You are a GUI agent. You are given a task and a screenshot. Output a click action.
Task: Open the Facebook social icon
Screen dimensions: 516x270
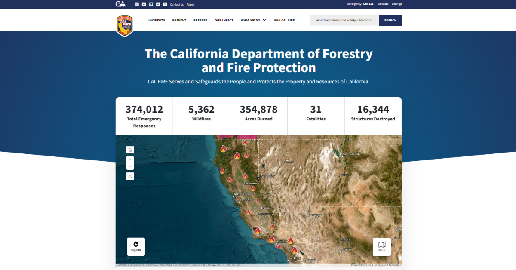pyautogui.click(x=144, y=4)
